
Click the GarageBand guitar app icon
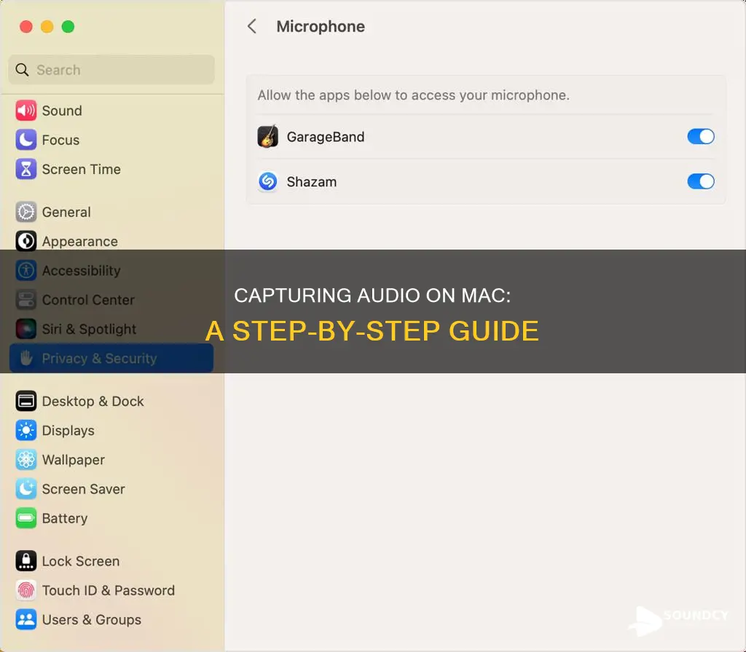coord(268,137)
